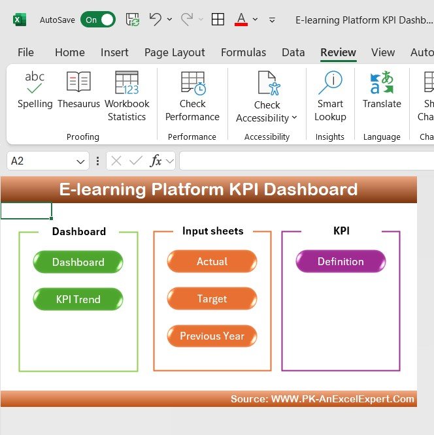Open the Page Layout tab

pos(175,52)
